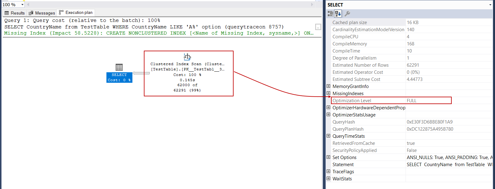Click the FULL optimization level value
Image resolution: width=495 pixels, height=189 pixels.
411,101
